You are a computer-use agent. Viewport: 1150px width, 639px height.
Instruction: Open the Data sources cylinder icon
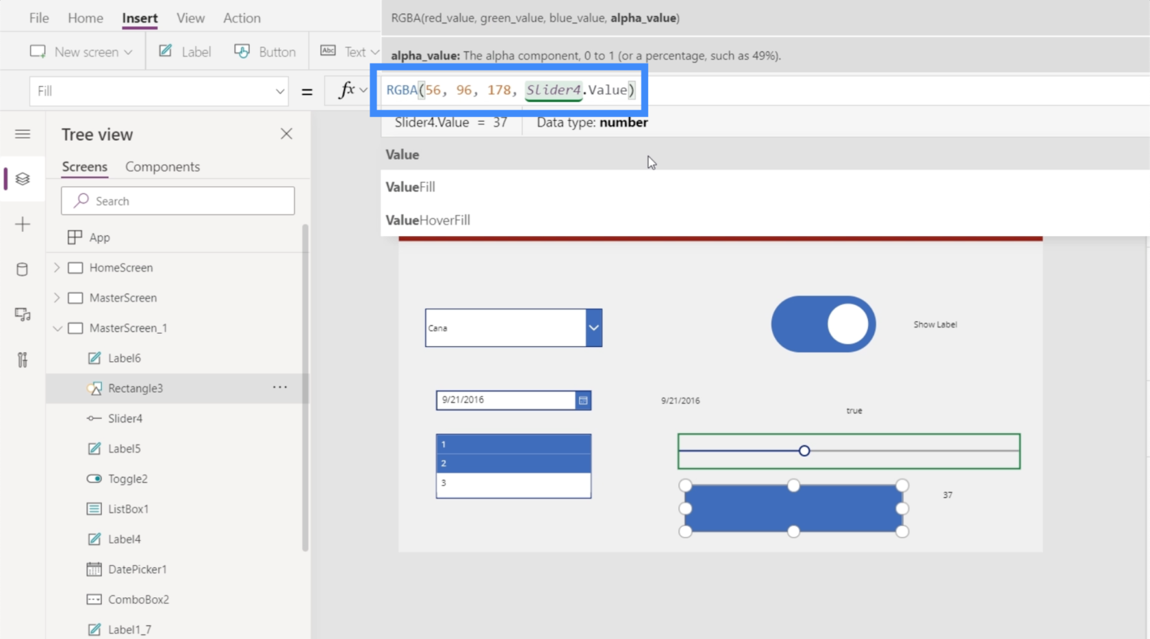(x=23, y=269)
